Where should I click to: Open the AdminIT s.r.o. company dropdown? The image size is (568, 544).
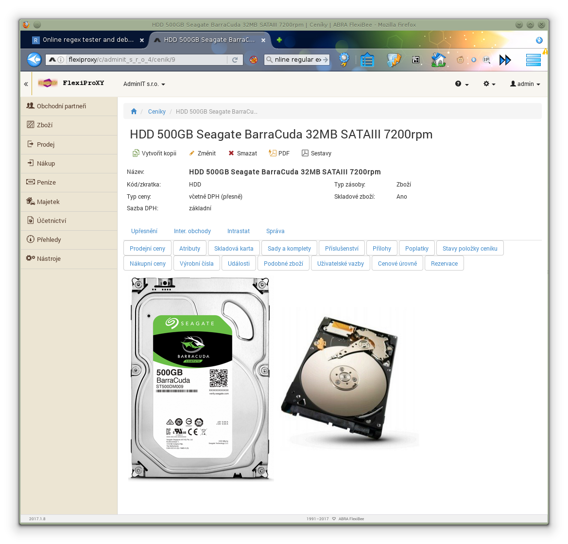144,84
